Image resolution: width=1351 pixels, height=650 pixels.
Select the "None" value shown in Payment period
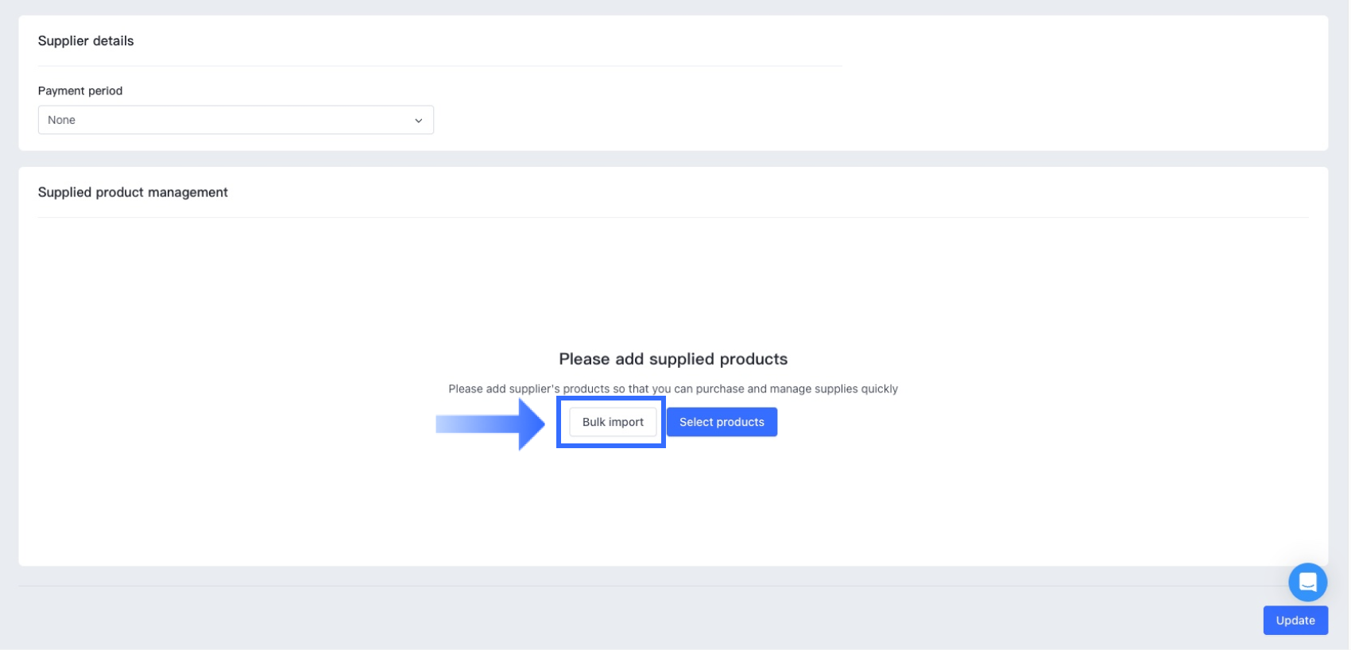(x=62, y=120)
